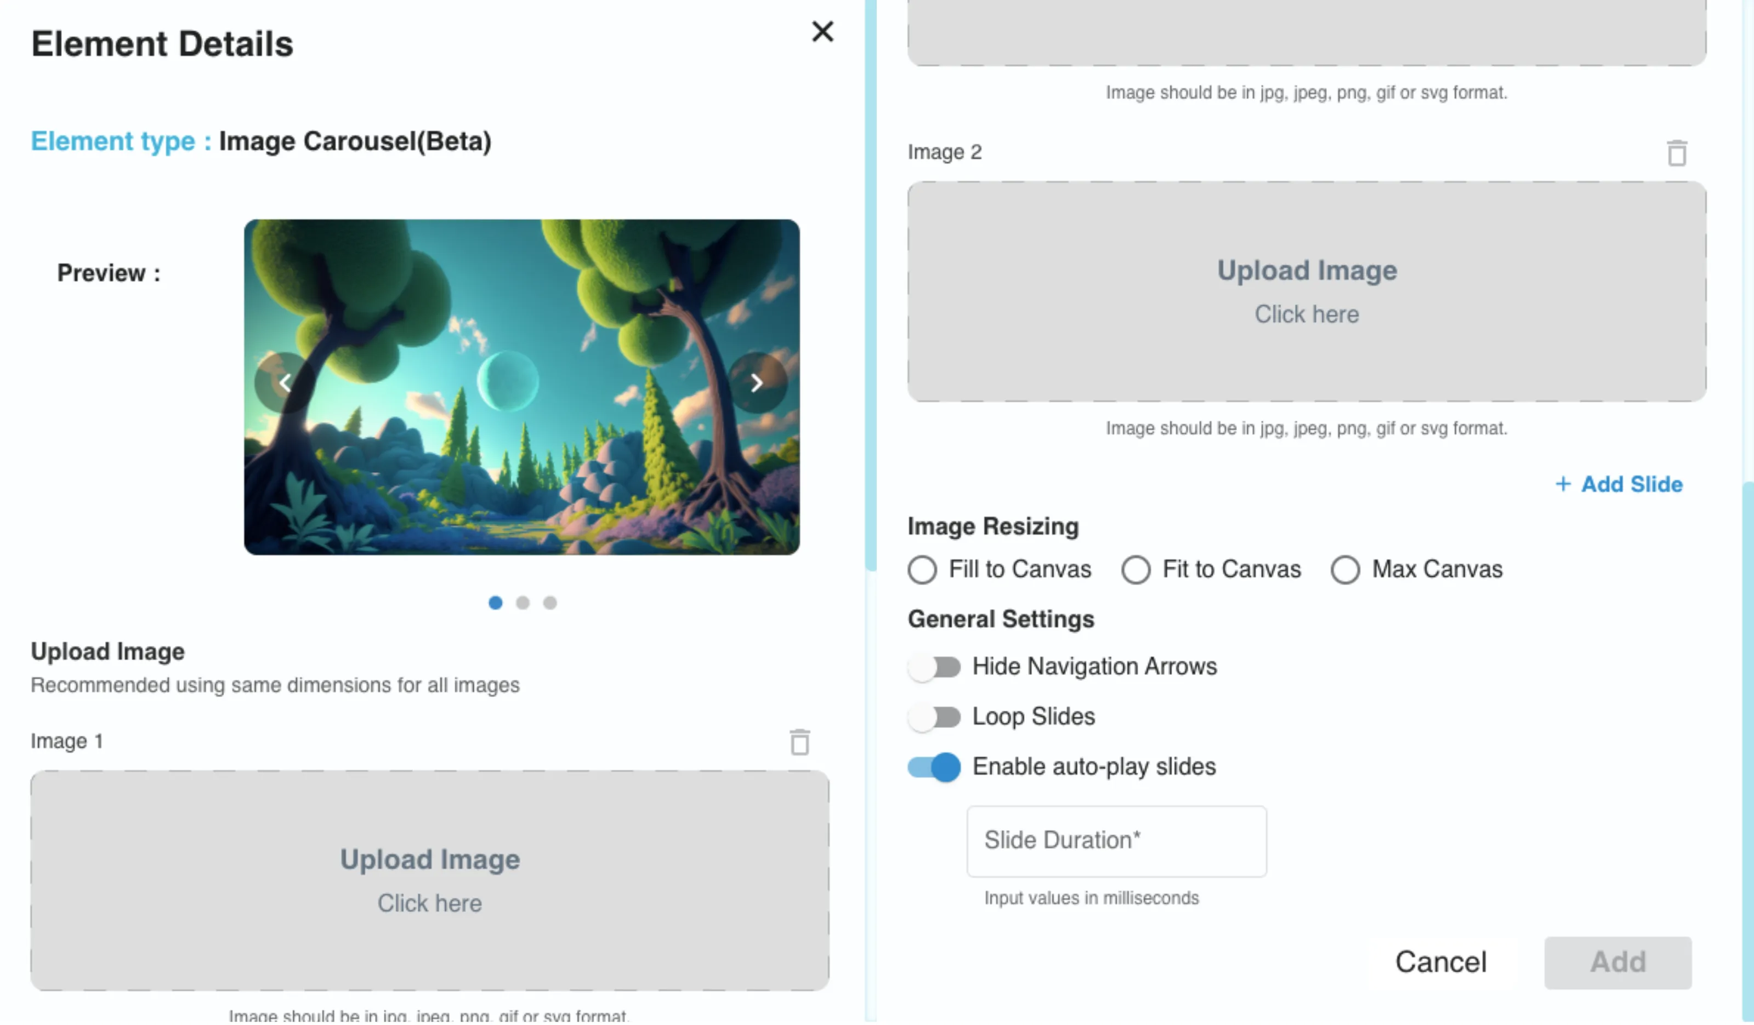Click the "General Settings" heading
Viewport: 1754px width, 1025px height.
tap(1001, 620)
